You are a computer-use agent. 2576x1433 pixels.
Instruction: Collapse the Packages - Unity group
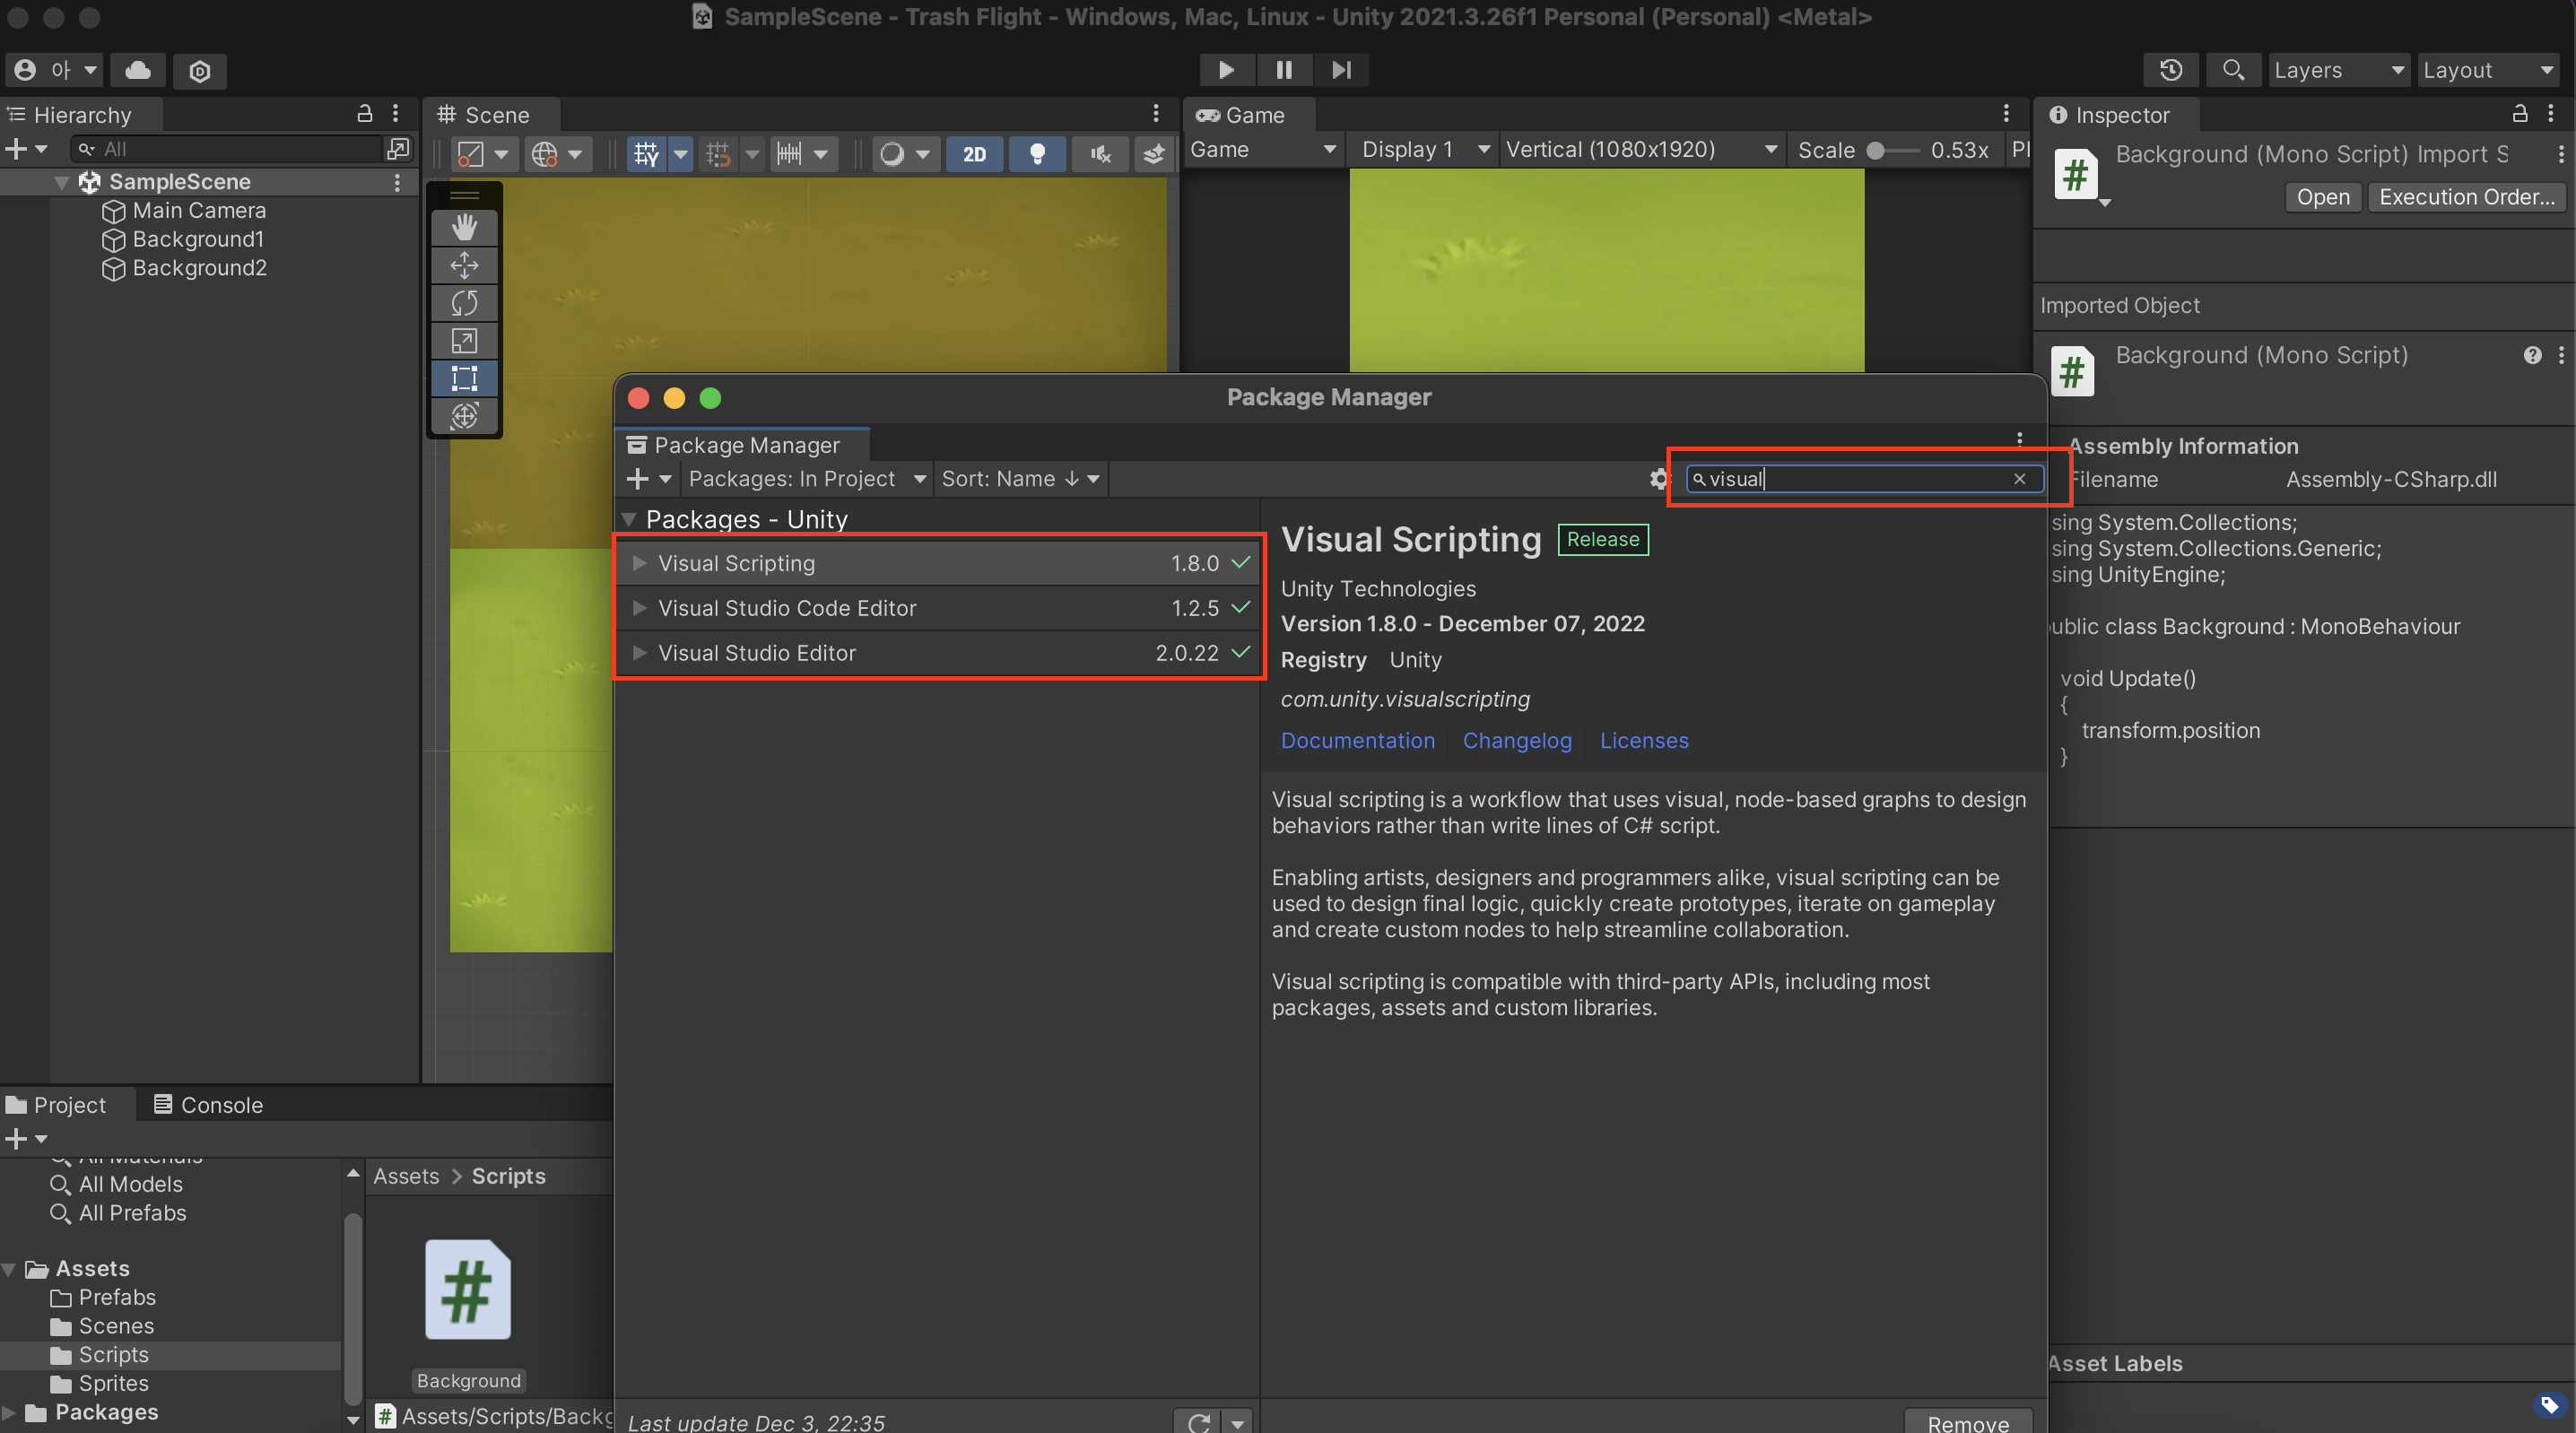(x=629, y=520)
